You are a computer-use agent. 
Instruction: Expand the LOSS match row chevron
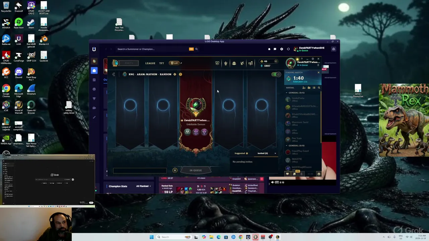click(x=261, y=179)
